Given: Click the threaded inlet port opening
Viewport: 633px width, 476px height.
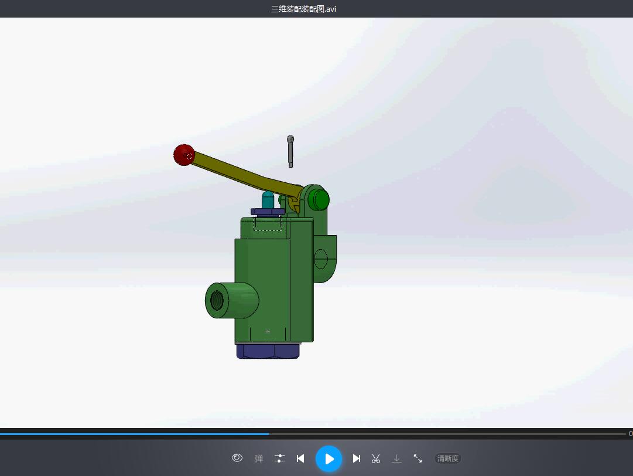Looking at the screenshot, I should point(217,301).
